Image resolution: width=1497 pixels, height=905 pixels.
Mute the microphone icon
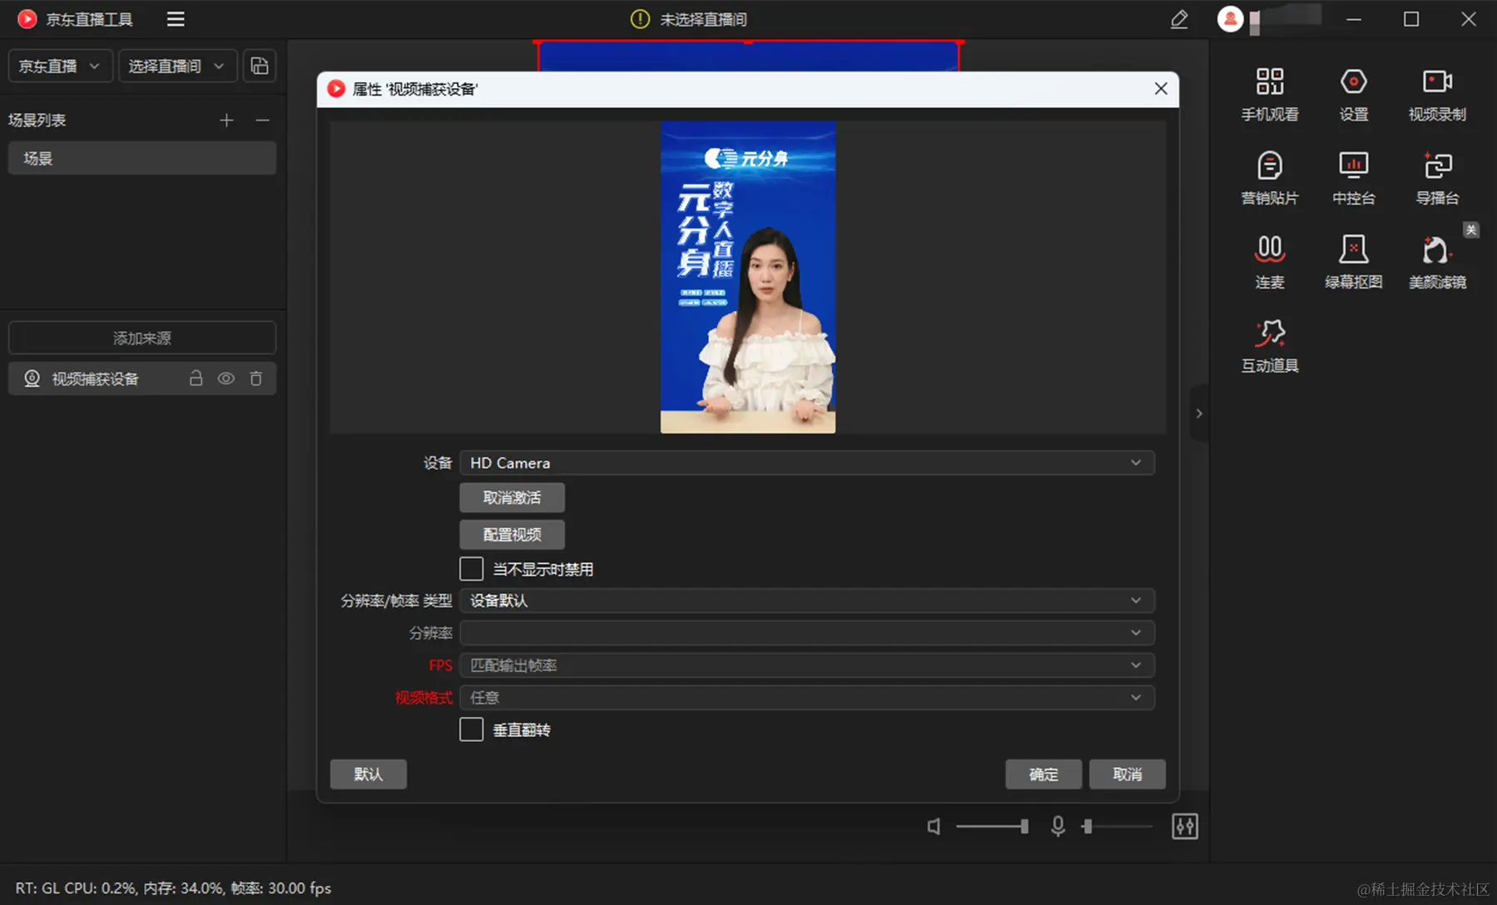1058,826
